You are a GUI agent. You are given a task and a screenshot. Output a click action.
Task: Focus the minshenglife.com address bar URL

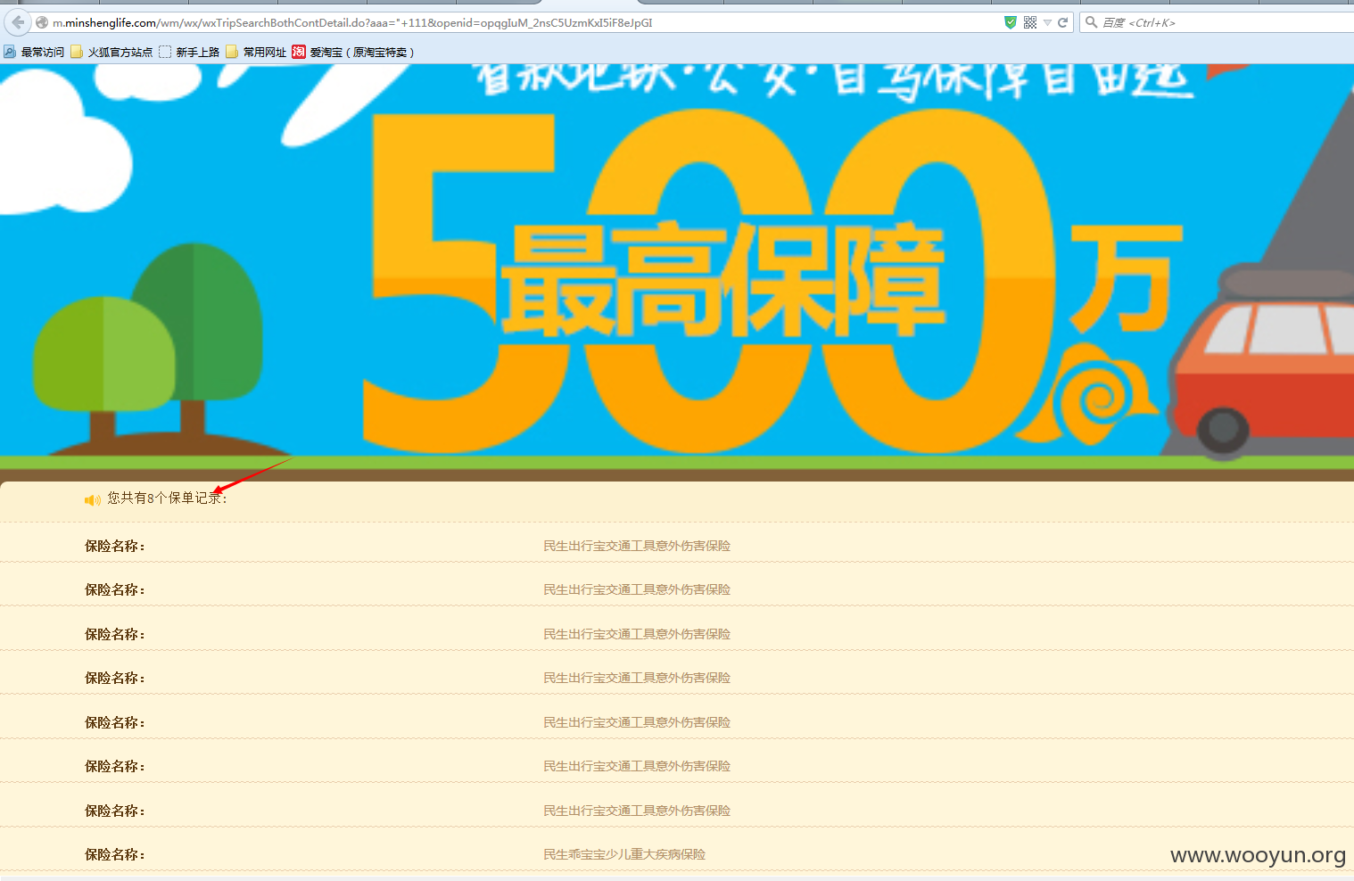[352, 22]
